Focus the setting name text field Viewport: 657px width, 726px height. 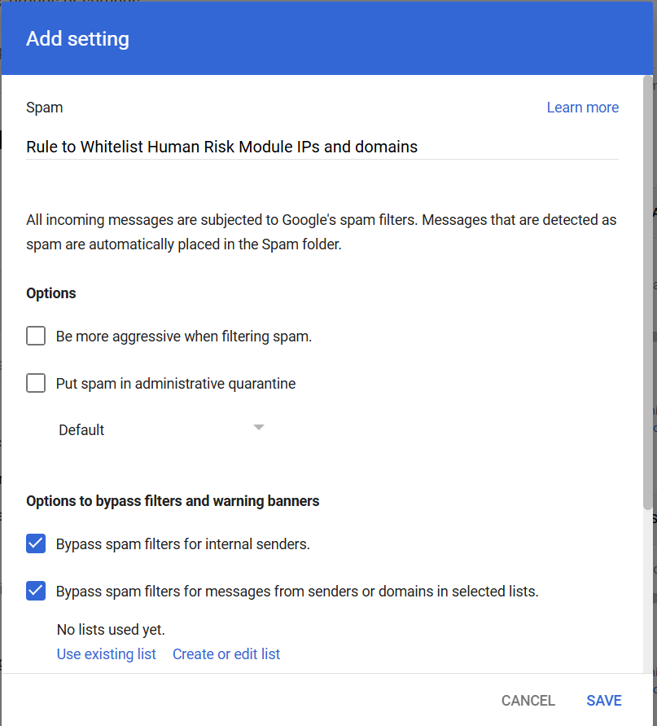click(x=322, y=147)
